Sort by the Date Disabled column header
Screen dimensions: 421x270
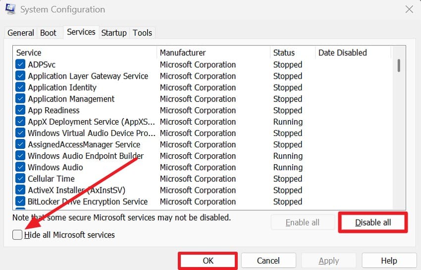pos(353,52)
